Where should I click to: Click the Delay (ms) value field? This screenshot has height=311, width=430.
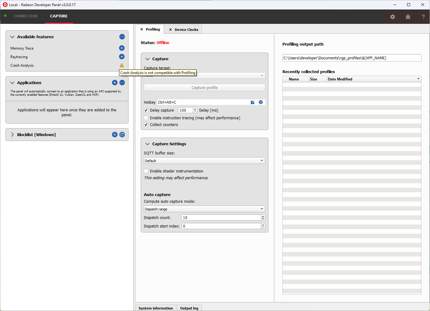click(x=186, y=110)
